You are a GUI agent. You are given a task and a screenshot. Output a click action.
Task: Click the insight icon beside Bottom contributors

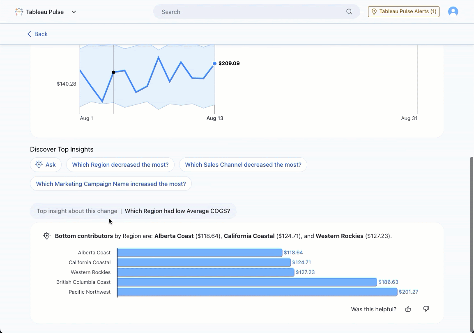tap(47, 236)
